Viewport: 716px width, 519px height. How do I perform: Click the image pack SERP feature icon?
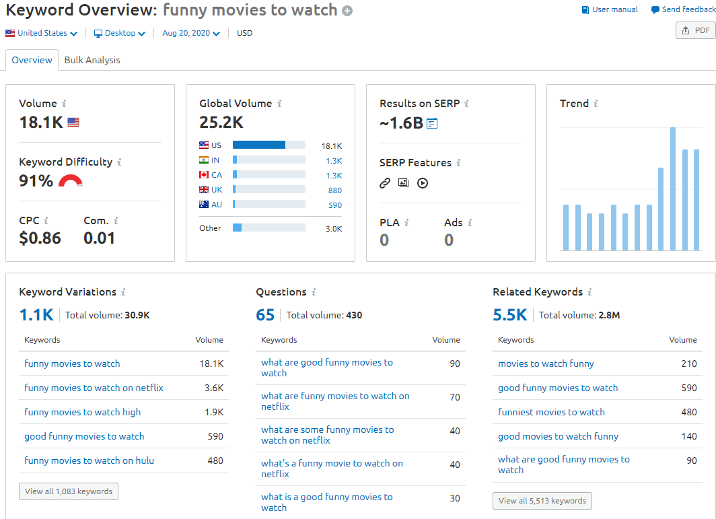click(403, 183)
